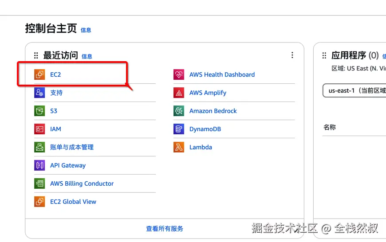Image resolution: width=386 pixels, height=242 pixels.
Task: Grab the 应用程序 widget drag handle
Action: (x=324, y=55)
